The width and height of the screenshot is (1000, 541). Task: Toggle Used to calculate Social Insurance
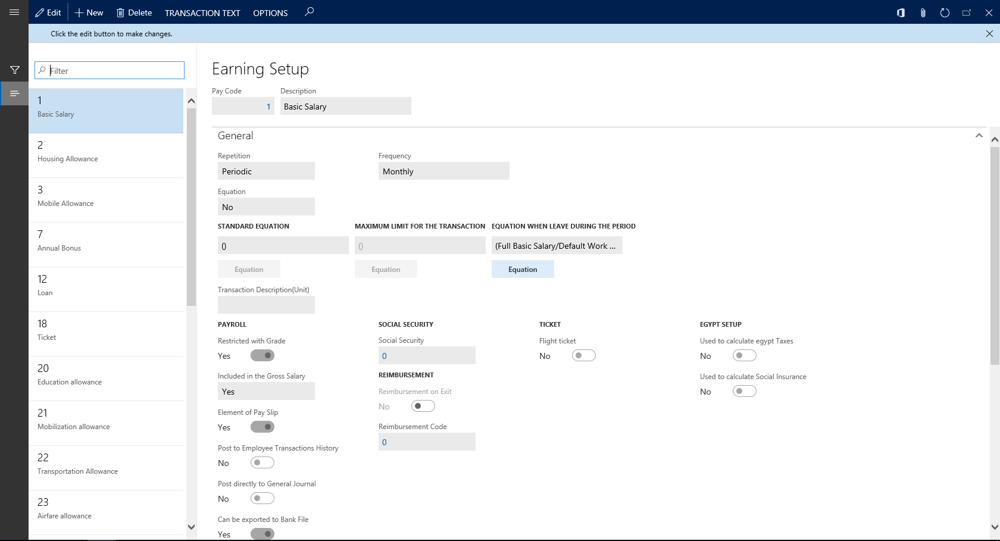pos(745,391)
